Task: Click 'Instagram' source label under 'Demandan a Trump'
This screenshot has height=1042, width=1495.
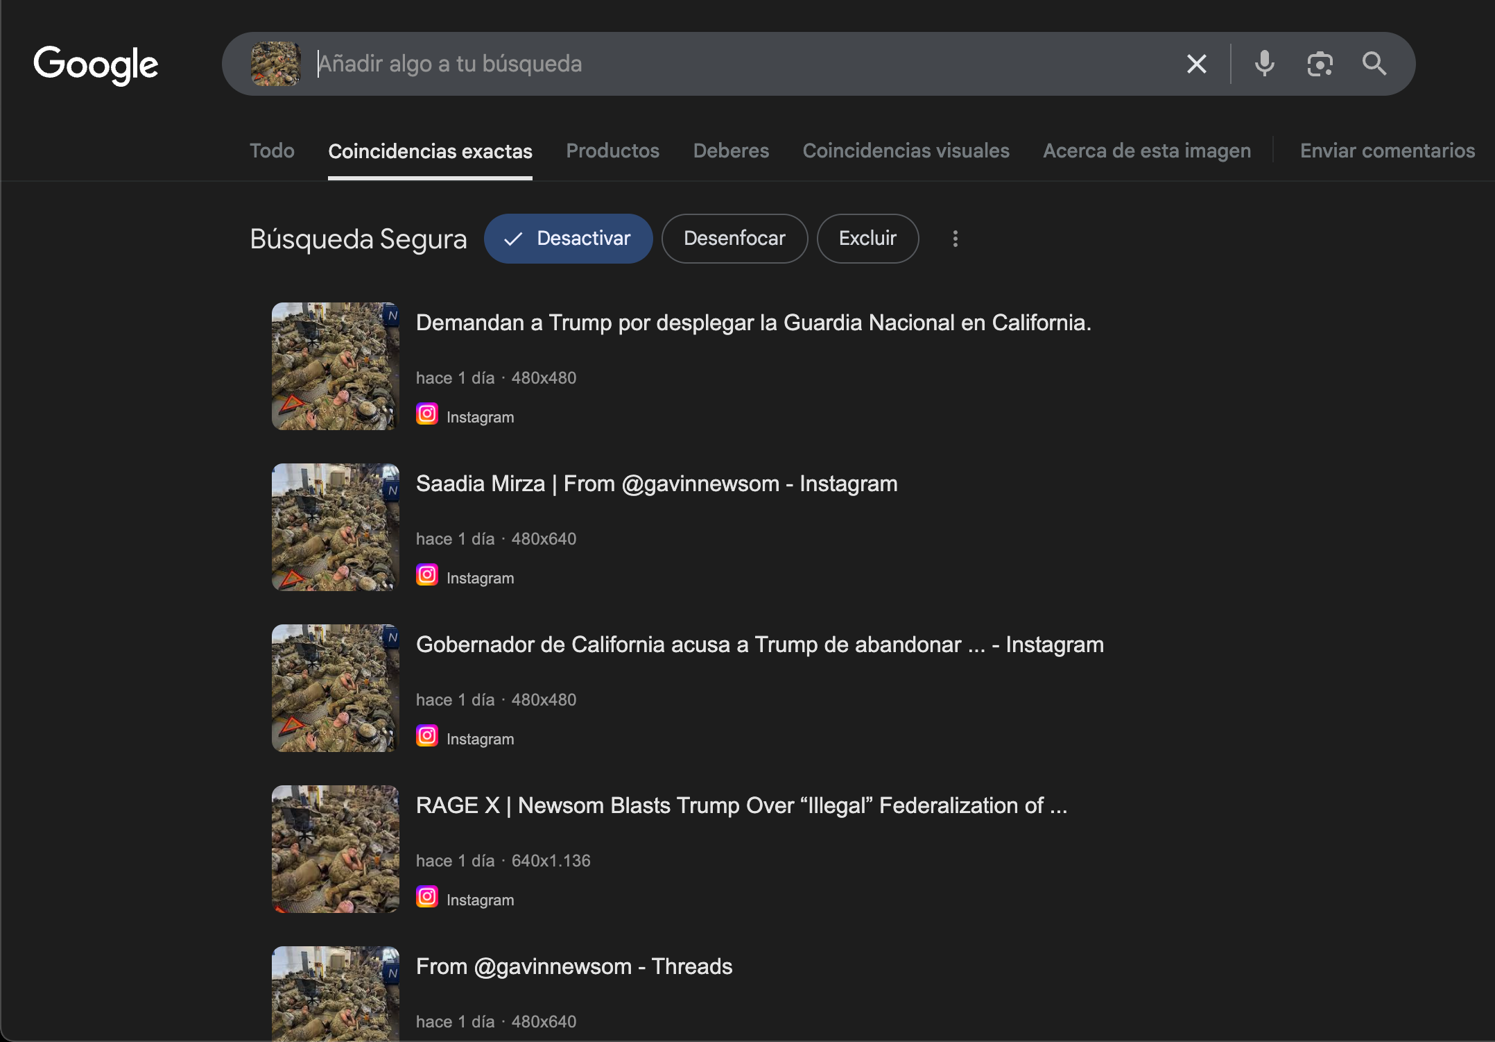Action: click(480, 417)
